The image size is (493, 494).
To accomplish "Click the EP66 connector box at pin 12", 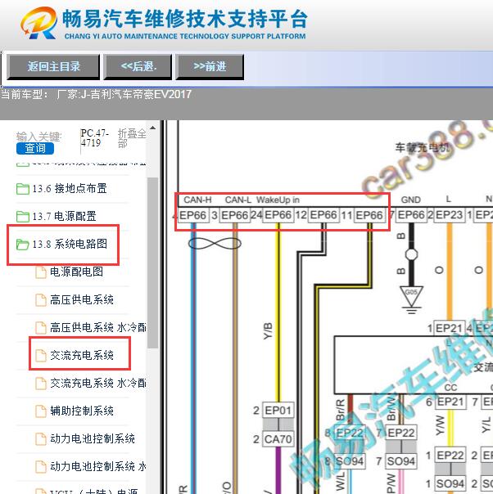I will click(323, 215).
